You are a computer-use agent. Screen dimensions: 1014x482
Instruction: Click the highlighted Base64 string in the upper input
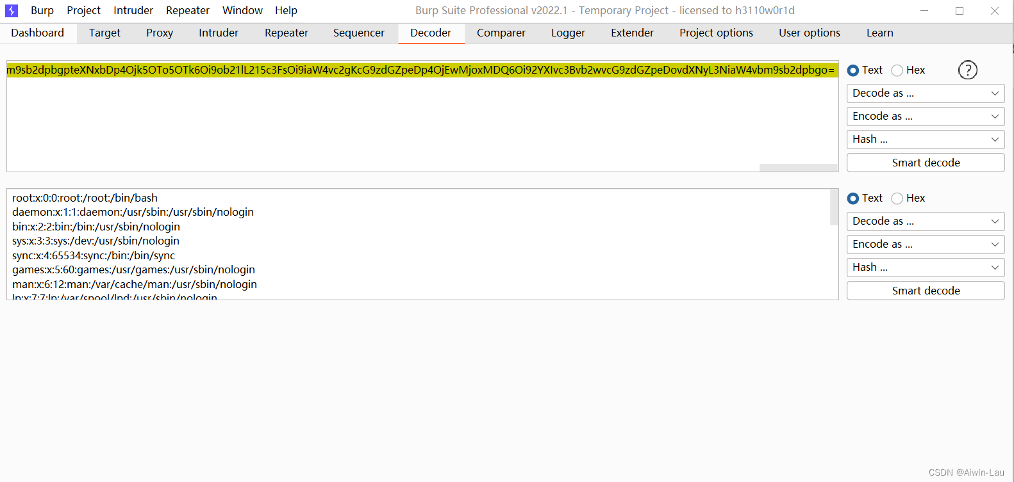pyautogui.click(x=422, y=70)
